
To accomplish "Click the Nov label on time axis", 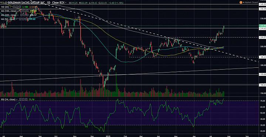I will pos(75,136).
